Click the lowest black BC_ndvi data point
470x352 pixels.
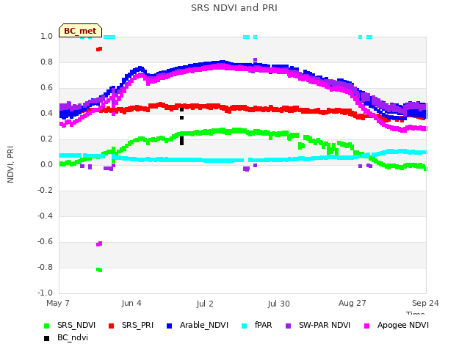tap(181, 143)
